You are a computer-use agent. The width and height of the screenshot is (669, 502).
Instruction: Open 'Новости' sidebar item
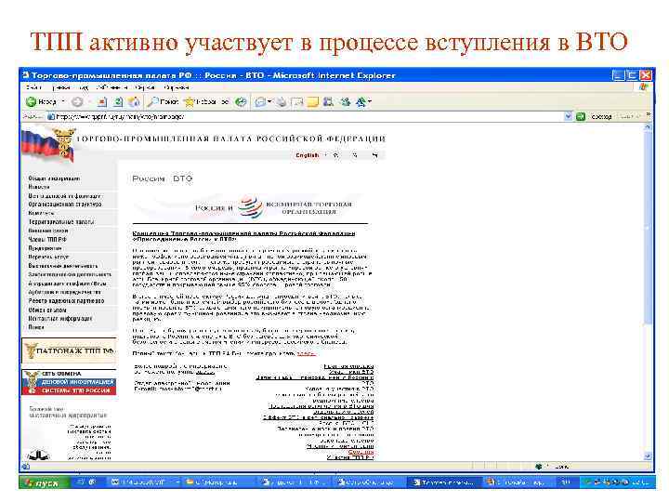click(x=39, y=187)
